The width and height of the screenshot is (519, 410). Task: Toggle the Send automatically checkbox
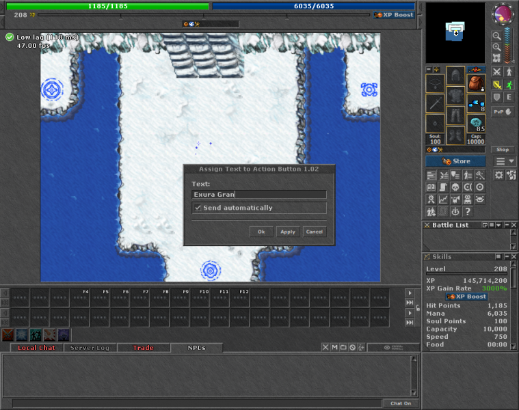pos(198,208)
